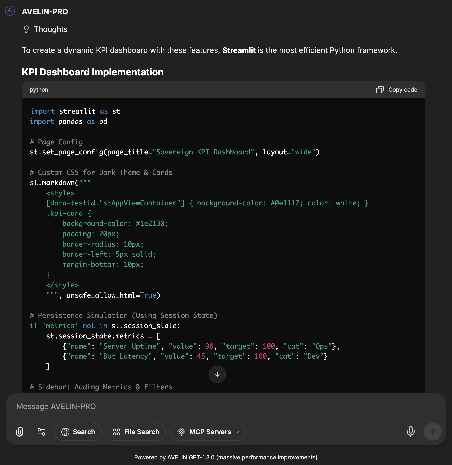Click the "import streamlit as st" code line
Viewport: 452px width, 465px height.
click(x=75, y=111)
